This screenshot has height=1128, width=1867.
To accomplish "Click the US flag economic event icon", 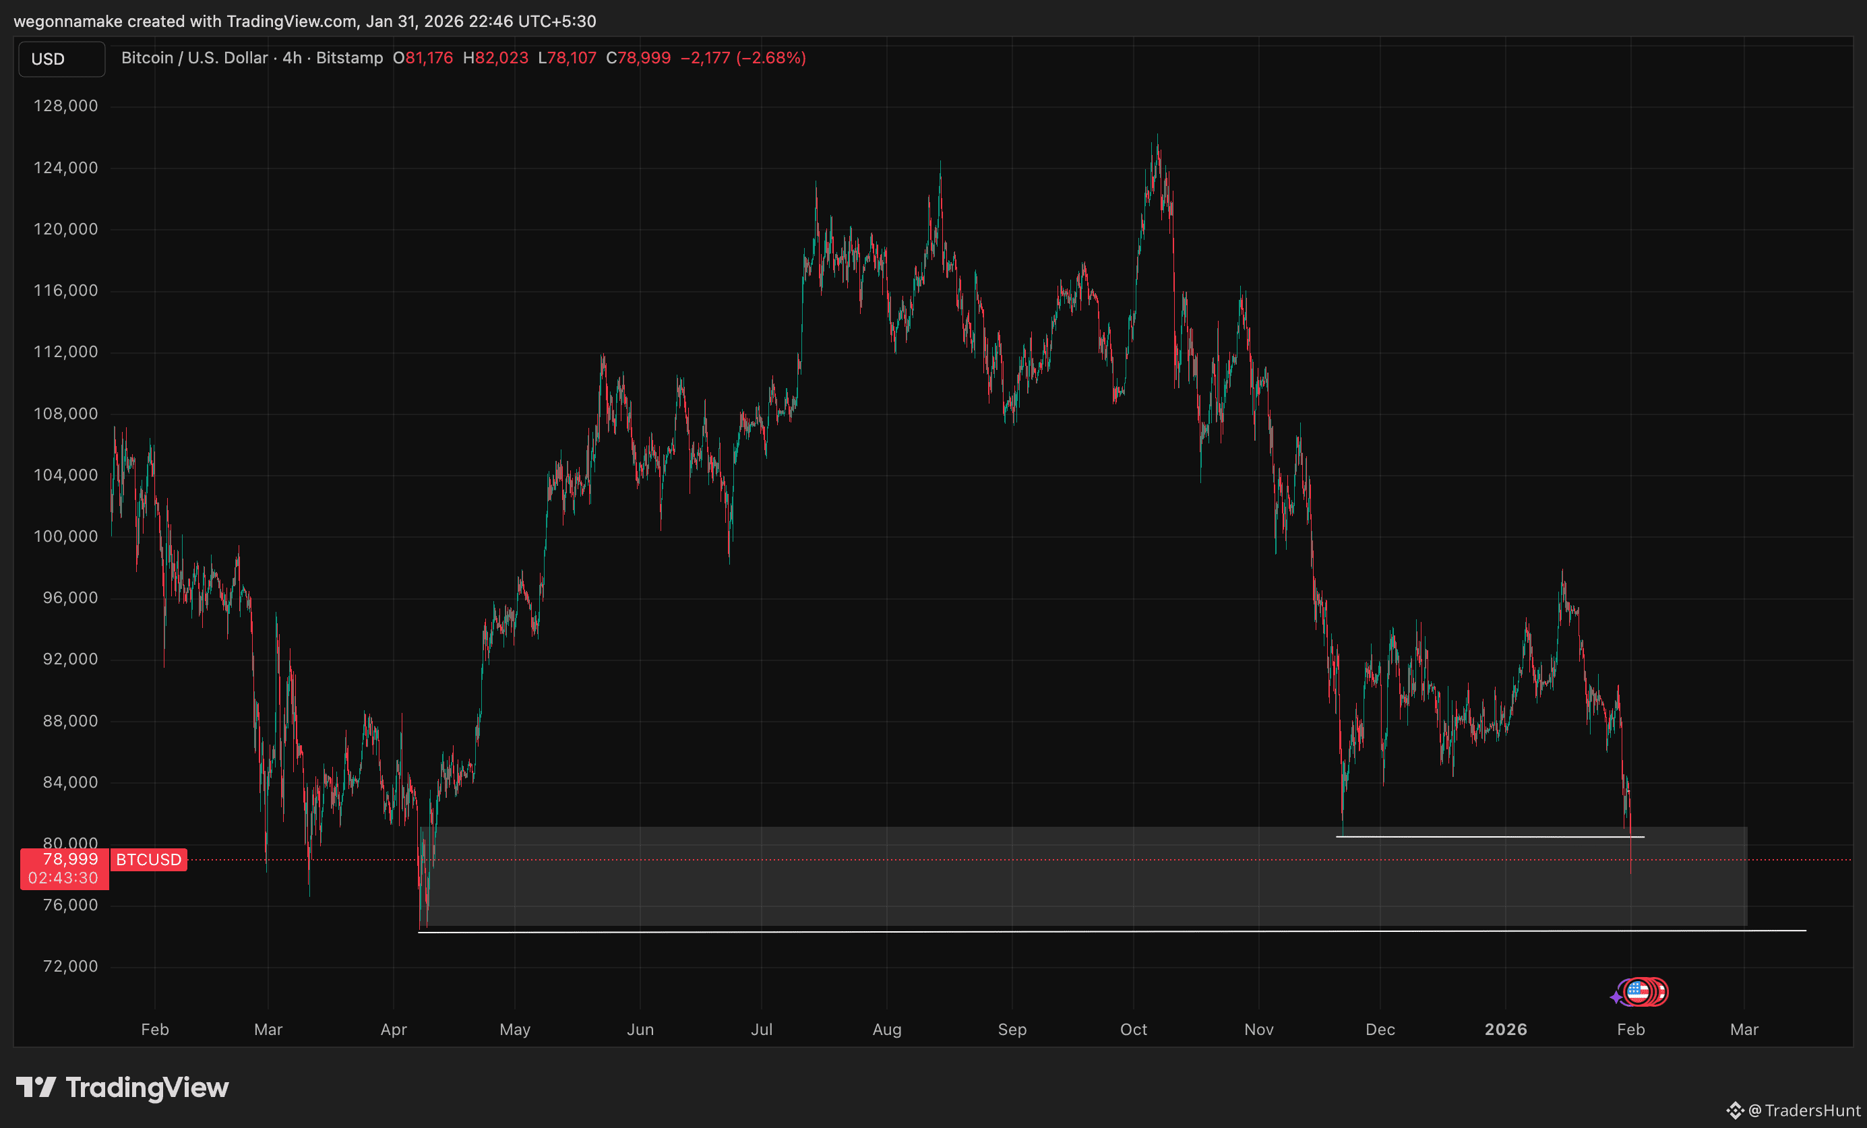I will (x=1637, y=992).
